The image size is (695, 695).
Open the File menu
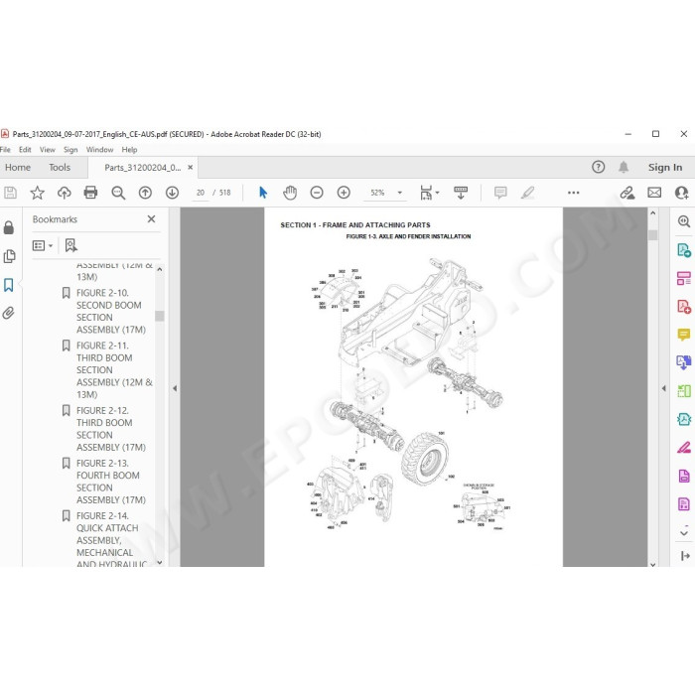point(5,150)
